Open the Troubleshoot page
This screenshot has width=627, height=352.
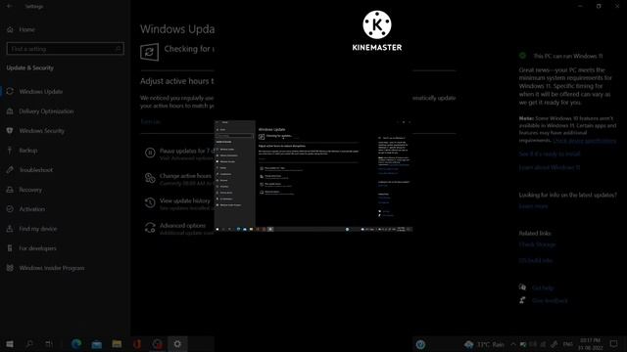pos(35,170)
